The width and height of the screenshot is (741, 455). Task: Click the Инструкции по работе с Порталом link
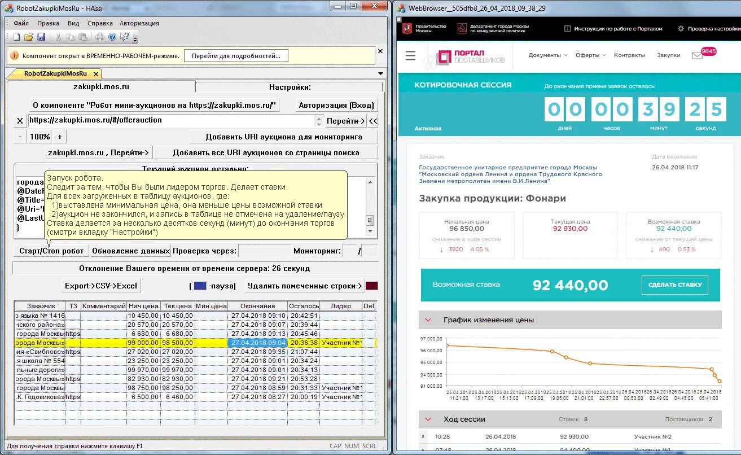click(x=613, y=28)
